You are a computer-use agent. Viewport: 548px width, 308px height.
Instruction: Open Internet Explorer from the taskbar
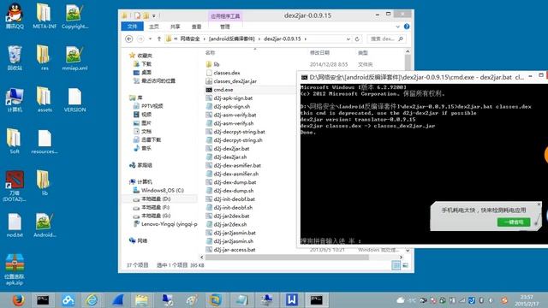point(92,300)
